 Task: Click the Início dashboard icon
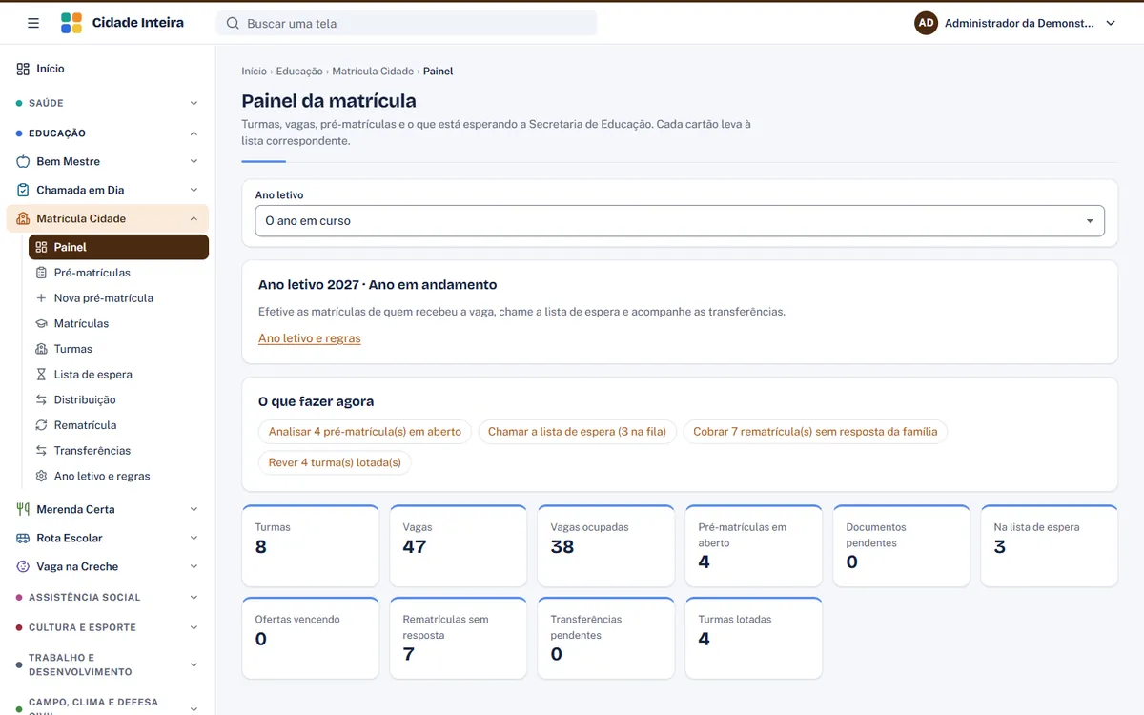coord(23,69)
